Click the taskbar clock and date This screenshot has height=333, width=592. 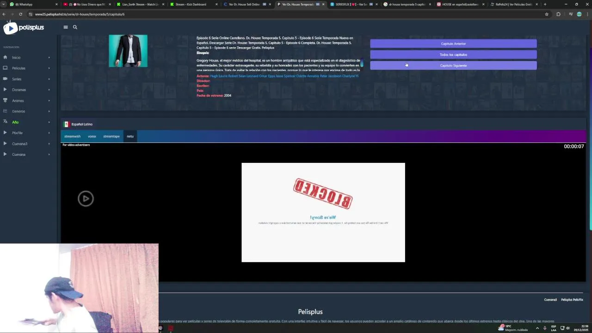pyautogui.click(x=581, y=328)
